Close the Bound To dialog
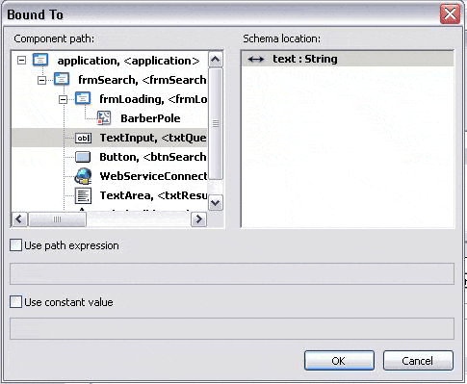The width and height of the screenshot is (467, 384). tap(450, 13)
